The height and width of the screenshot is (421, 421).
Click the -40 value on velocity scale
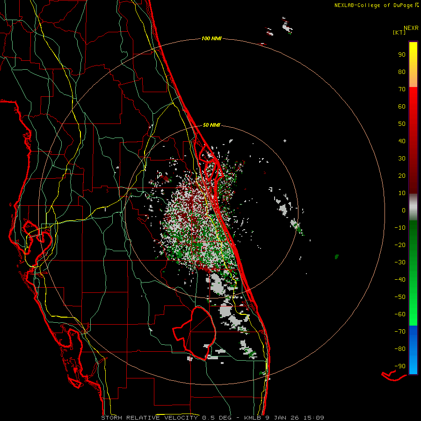(400, 280)
